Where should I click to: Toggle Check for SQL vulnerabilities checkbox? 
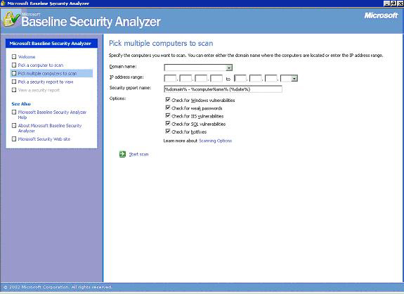pos(168,124)
